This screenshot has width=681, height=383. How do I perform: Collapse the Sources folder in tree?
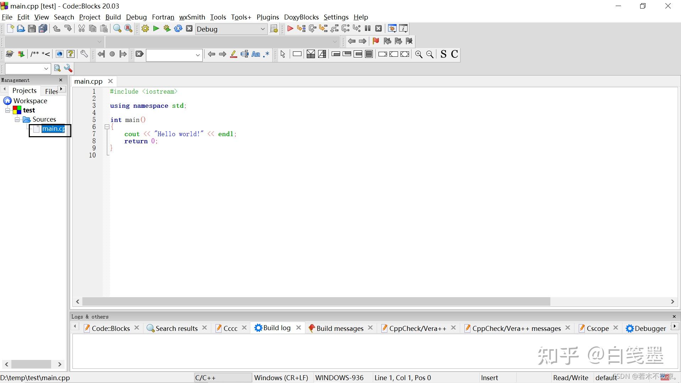(x=17, y=120)
